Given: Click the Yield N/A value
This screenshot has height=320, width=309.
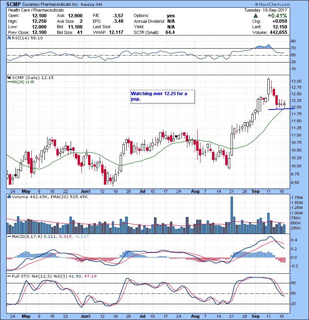Looking at the screenshot, I should pos(171,27).
